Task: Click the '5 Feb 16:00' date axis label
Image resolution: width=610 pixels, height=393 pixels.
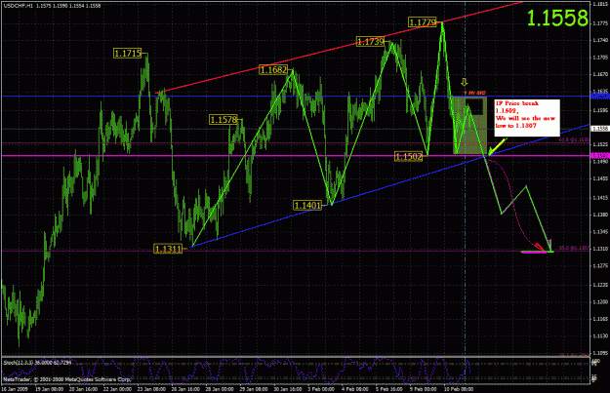Action: (x=389, y=389)
